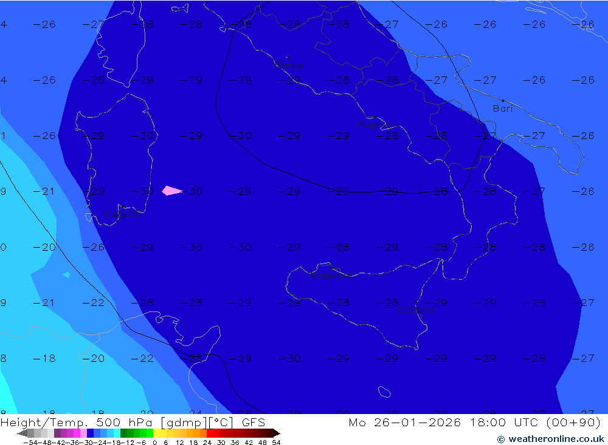Click the Catania city label
The height and width of the screenshot is (445, 608).
tap(416, 310)
